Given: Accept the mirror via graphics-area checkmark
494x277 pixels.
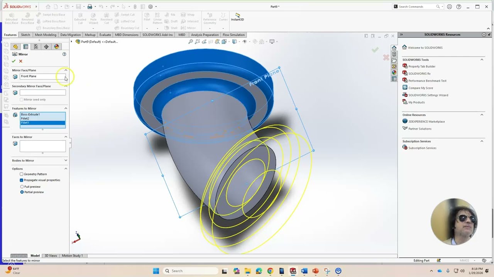Looking at the screenshot, I should [x=375, y=50].
